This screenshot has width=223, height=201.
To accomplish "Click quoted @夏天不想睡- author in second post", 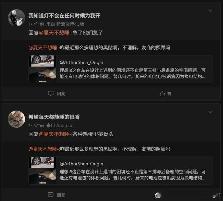I will 44,149.
